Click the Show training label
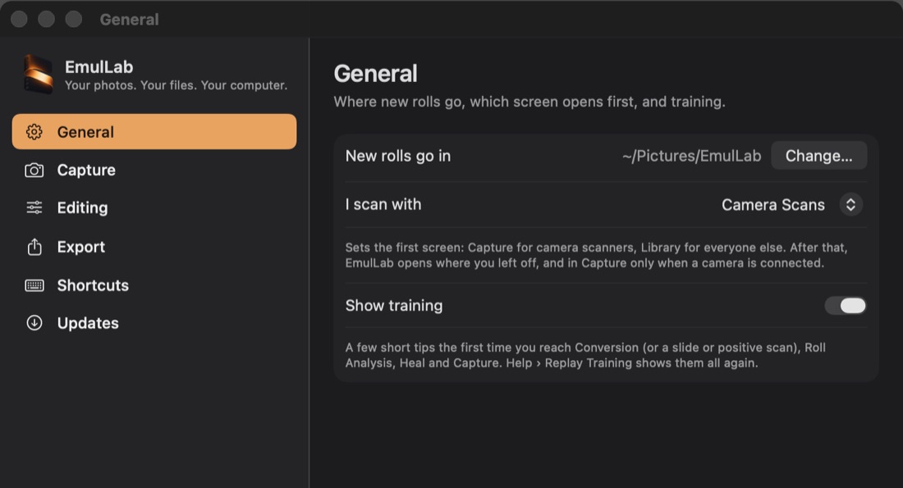This screenshot has height=488, width=903. [394, 306]
